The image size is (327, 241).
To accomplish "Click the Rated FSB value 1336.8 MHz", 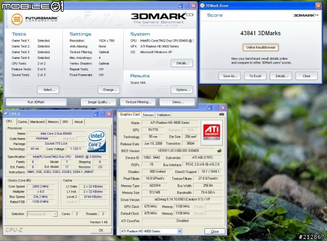I will coord(40,202).
